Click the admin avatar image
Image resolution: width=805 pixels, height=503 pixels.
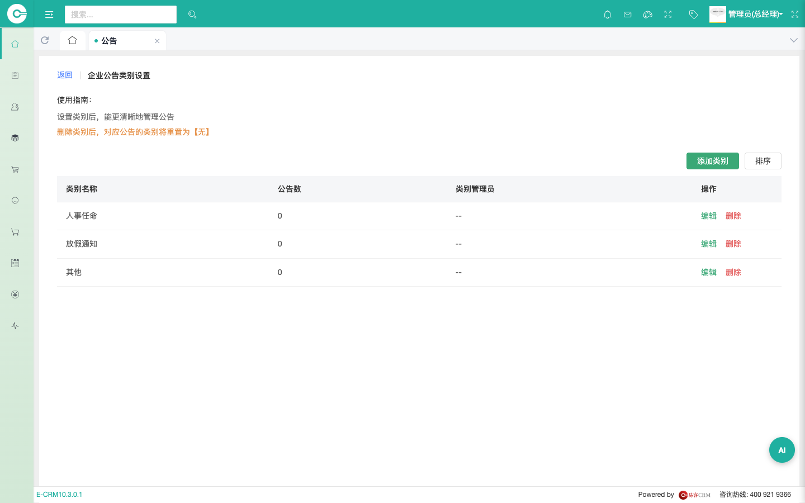pyautogui.click(x=718, y=14)
